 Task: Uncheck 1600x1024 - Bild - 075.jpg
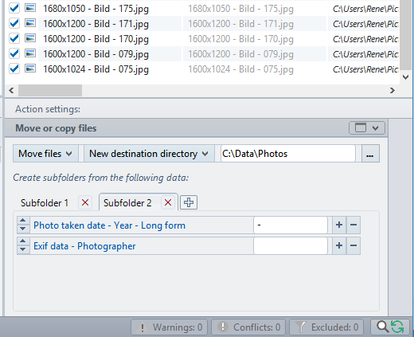tap(14, 69)
